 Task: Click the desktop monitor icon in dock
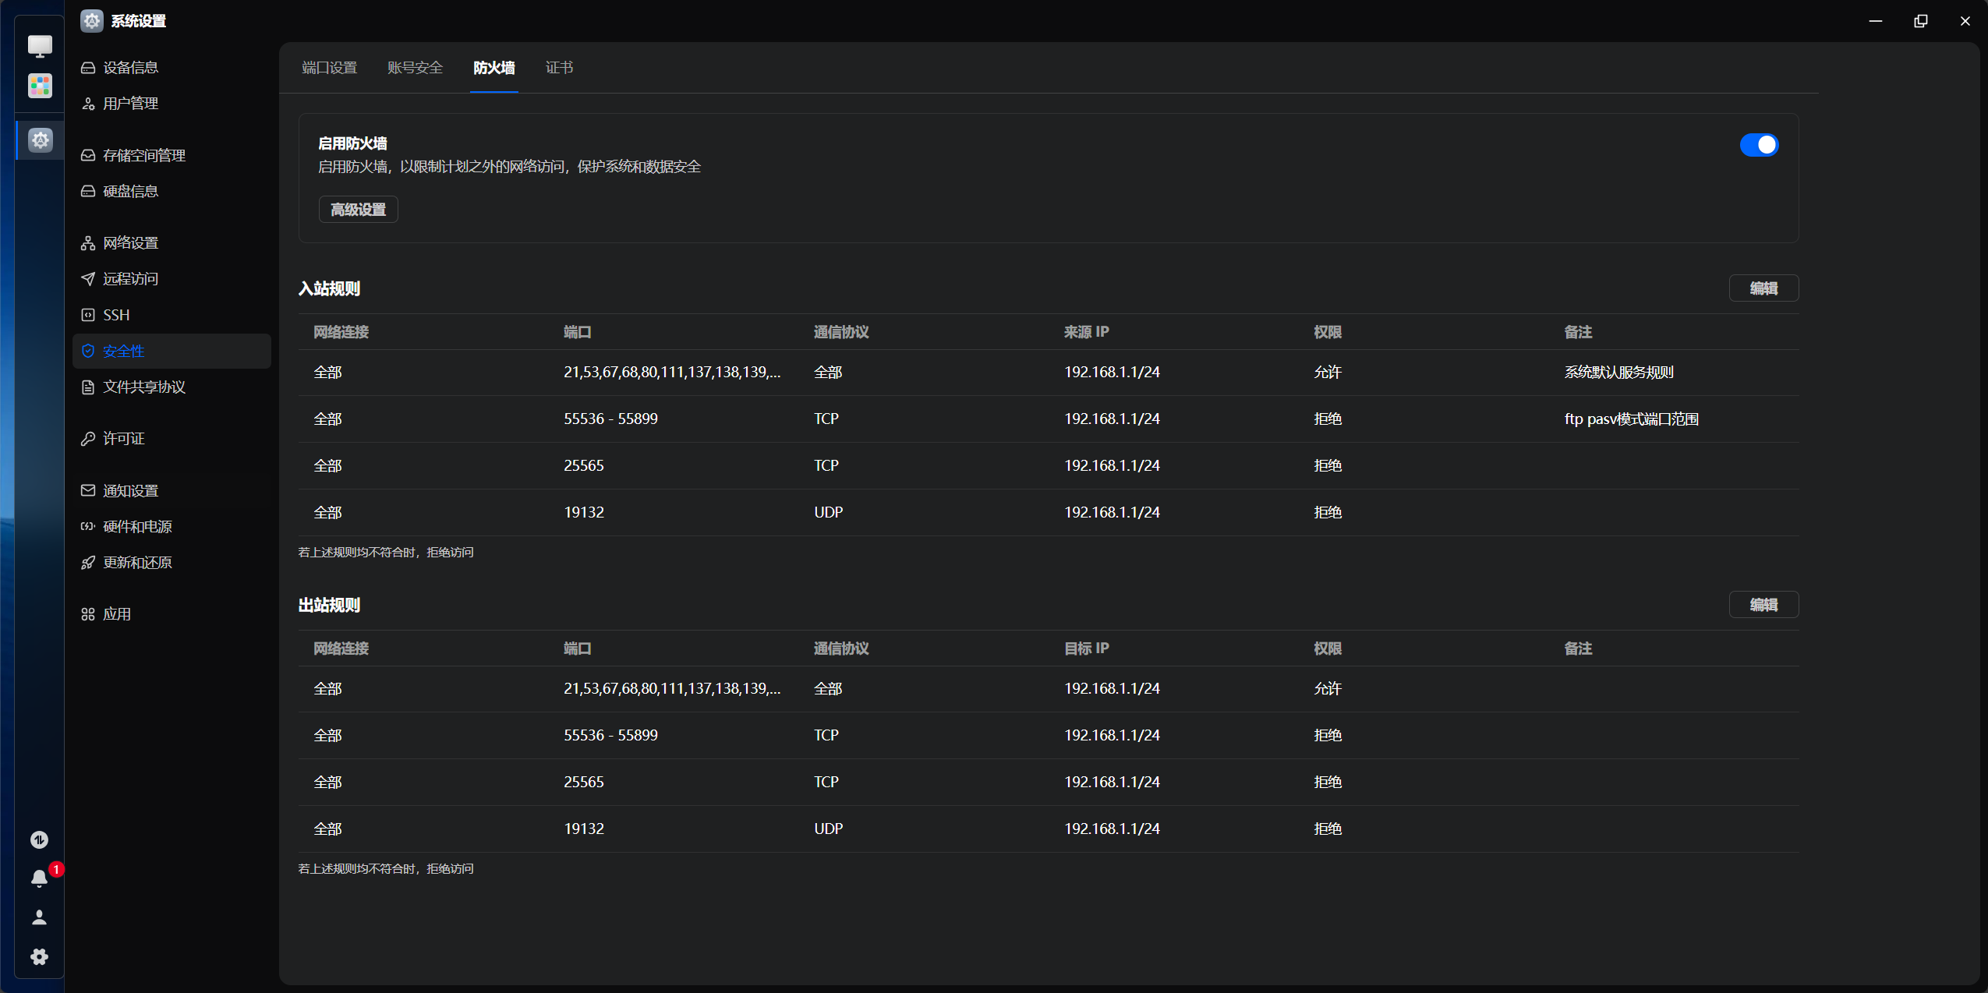click(40, 46)
